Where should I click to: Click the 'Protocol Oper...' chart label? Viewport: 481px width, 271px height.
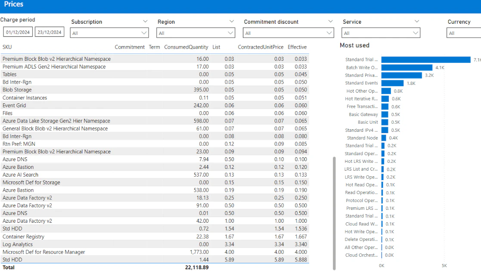362,200
